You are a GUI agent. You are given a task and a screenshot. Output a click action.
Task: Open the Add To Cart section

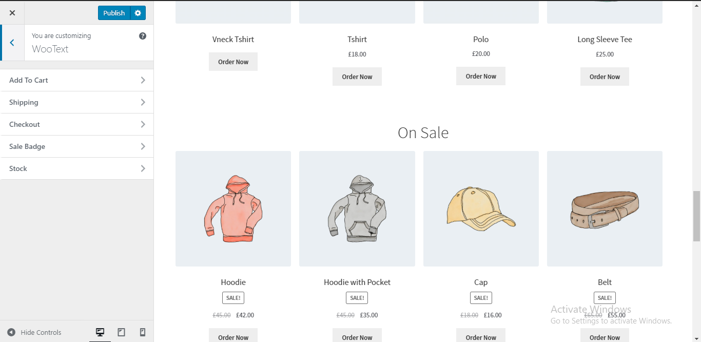[77, 80]
